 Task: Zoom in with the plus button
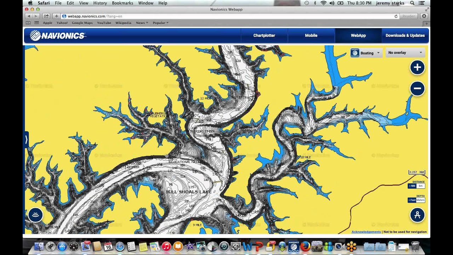(x=417, y=67)
